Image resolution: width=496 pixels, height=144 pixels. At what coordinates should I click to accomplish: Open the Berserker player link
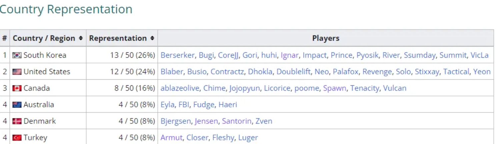(x=177, y=55)
